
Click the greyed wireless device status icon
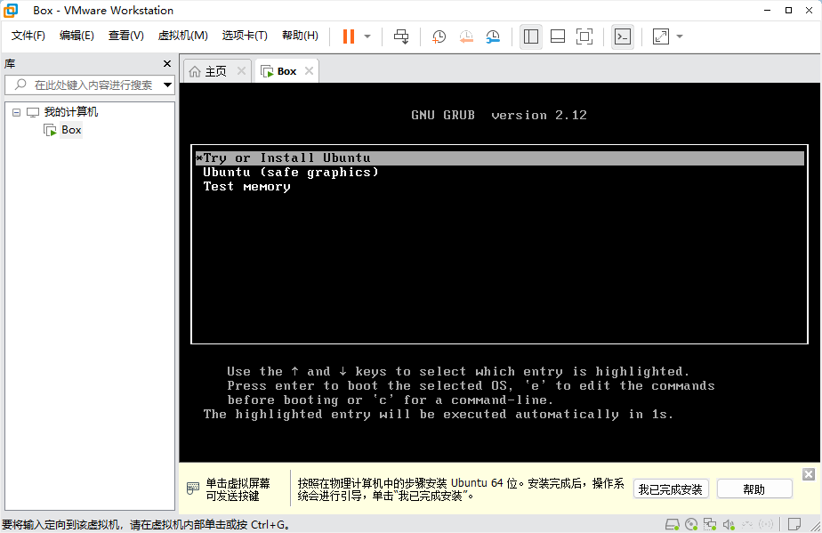pos(766,524)
